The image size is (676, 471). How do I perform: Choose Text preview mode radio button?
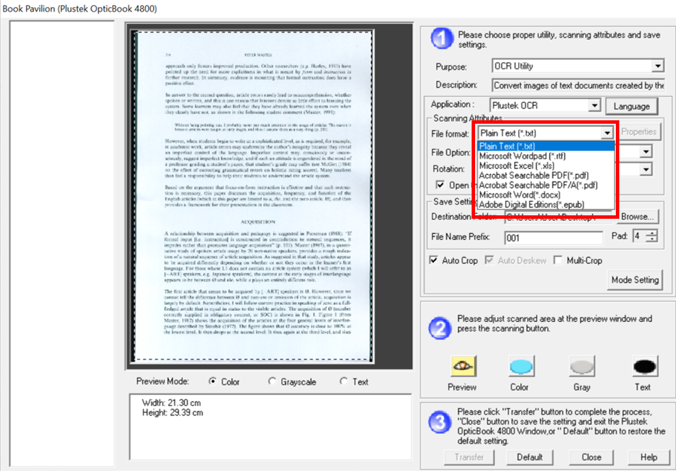pyautogui.click(x=343, y=381)
